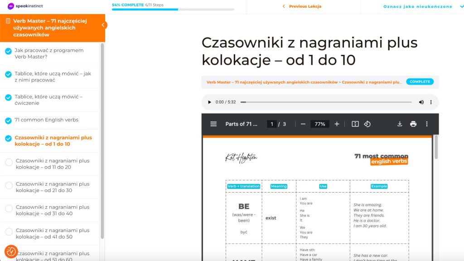Mute the audio with the speaker icon
The width and height of the screenshot is (464, 261).
(421, 102)
